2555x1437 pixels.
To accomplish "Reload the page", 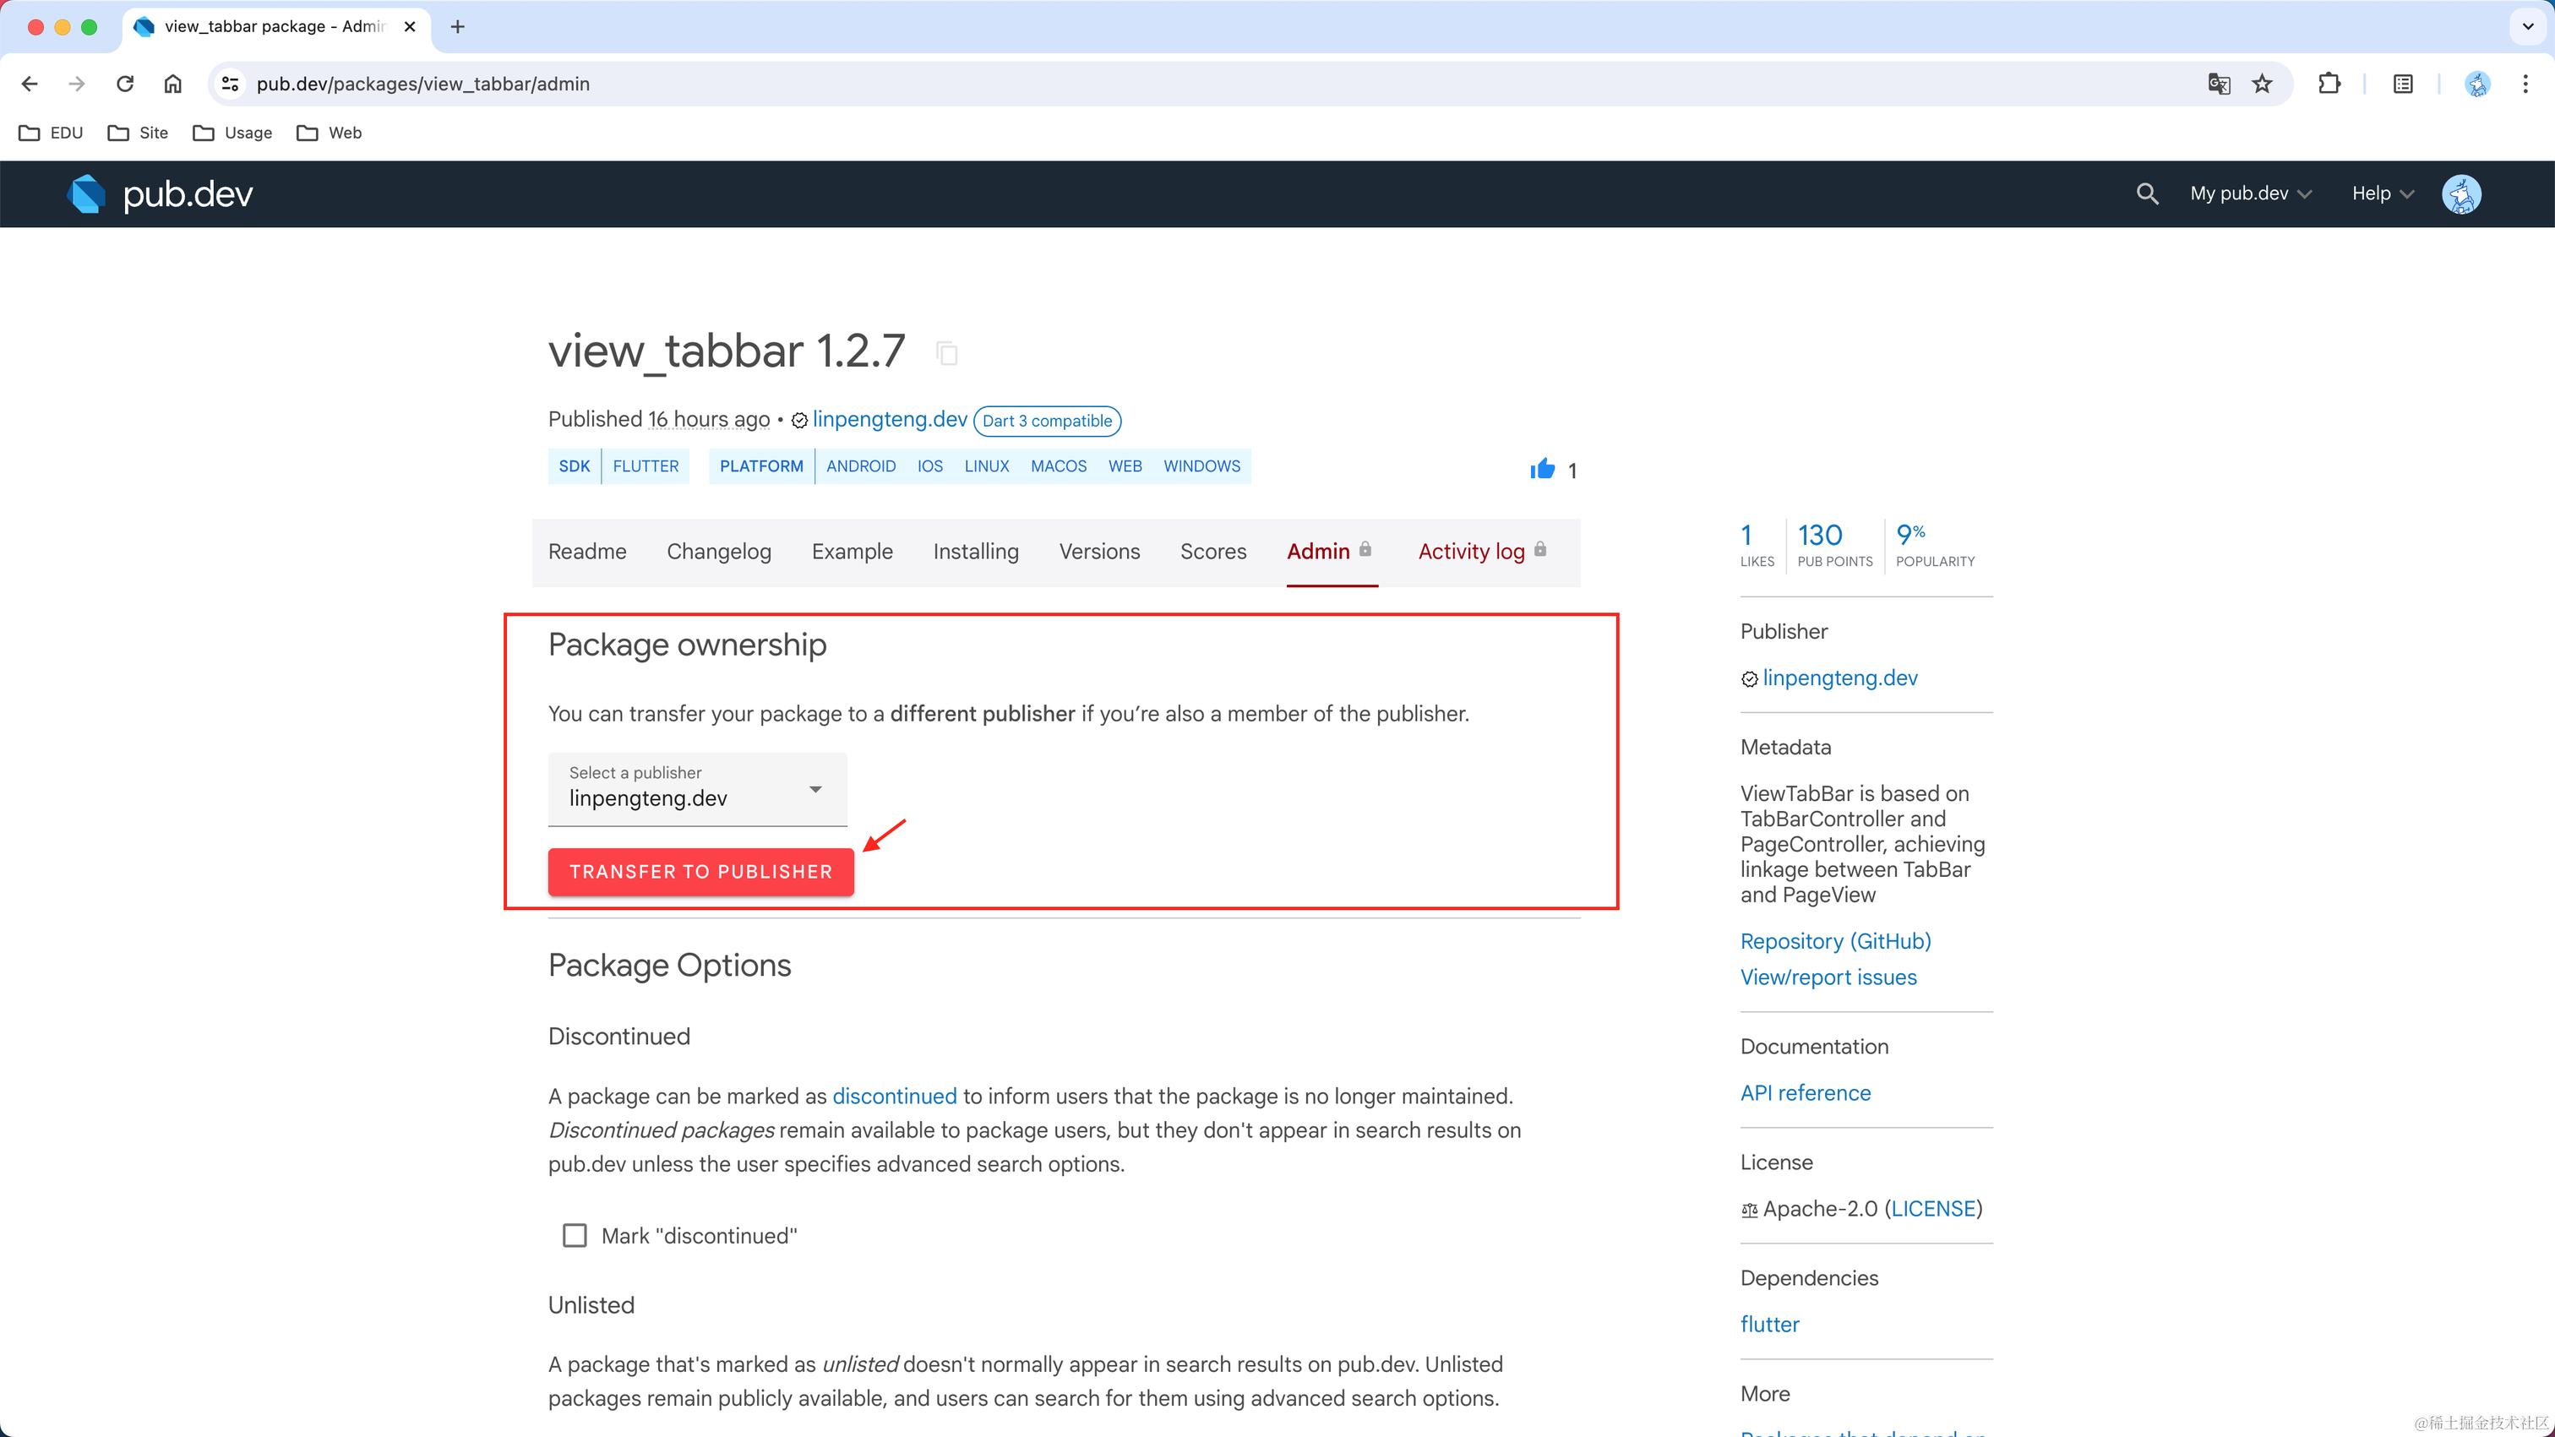I will tap(125, 84).
